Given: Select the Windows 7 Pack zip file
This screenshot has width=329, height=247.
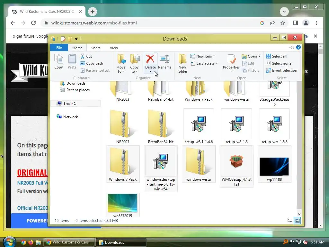Looking at the screenshot, I should click(123, 164).
